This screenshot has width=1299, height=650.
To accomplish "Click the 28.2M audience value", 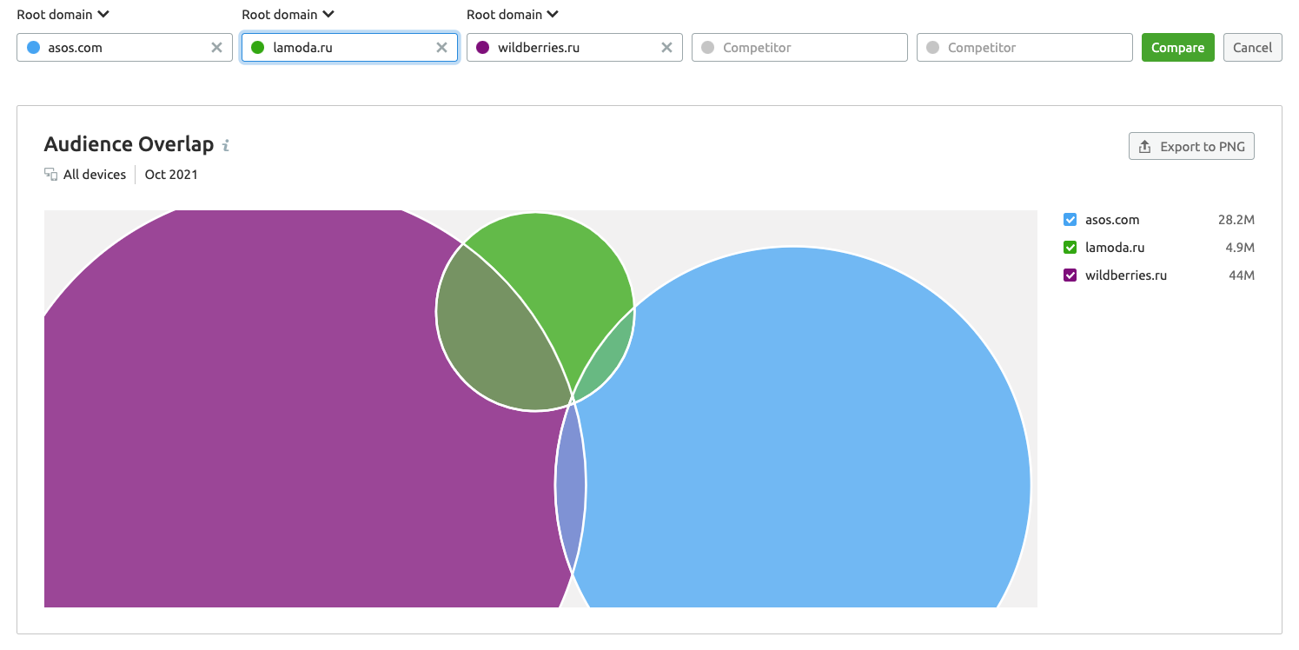I will coord(1236,220).
